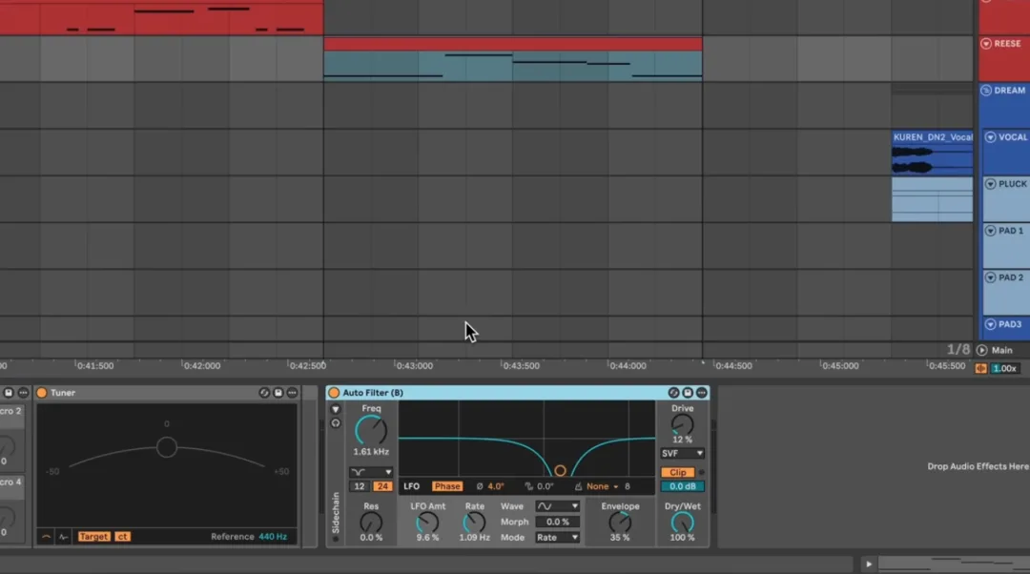Select the red MIDI clip on the top track
Screen dimensions: 1030x574
[x=161, y=17]
